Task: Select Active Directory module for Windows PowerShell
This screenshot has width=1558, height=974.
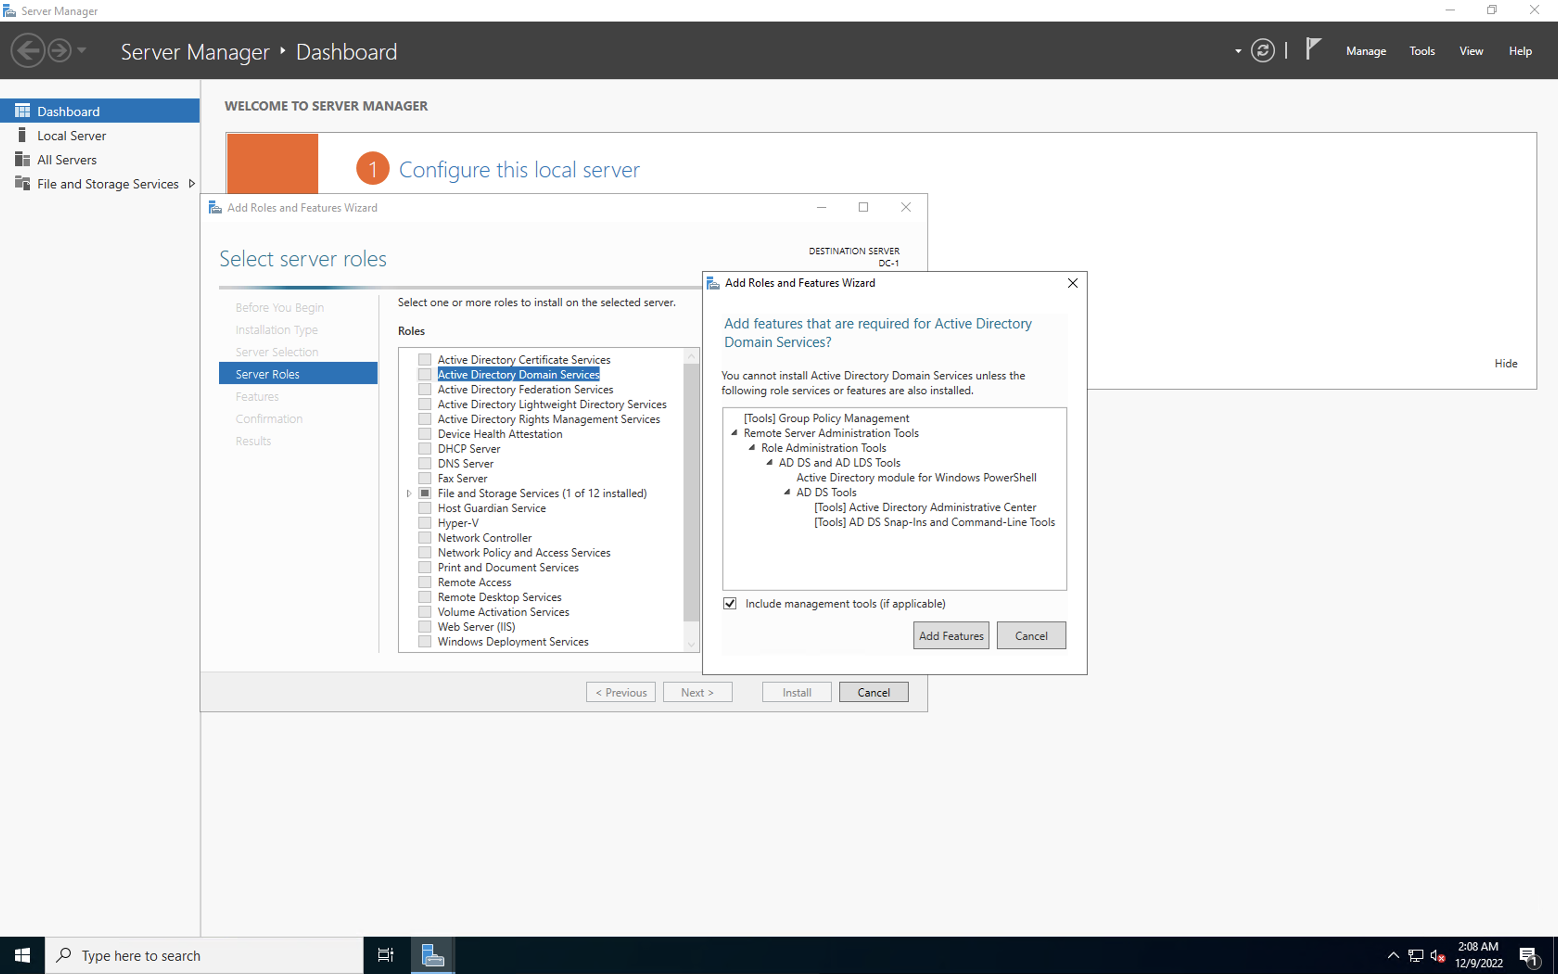Action: coord(916,477)
